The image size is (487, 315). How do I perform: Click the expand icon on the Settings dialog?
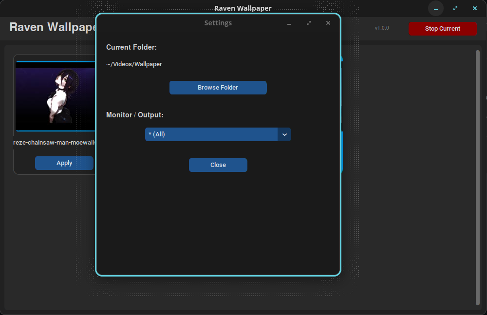pyautogui.click(x=309, y=23)
